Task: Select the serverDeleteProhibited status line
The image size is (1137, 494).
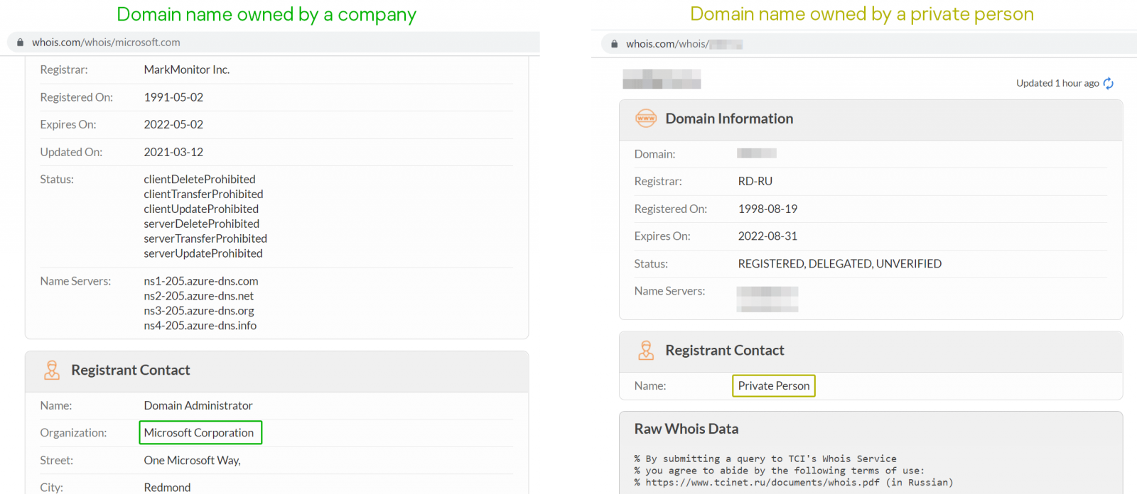Action: pos(202,224)
